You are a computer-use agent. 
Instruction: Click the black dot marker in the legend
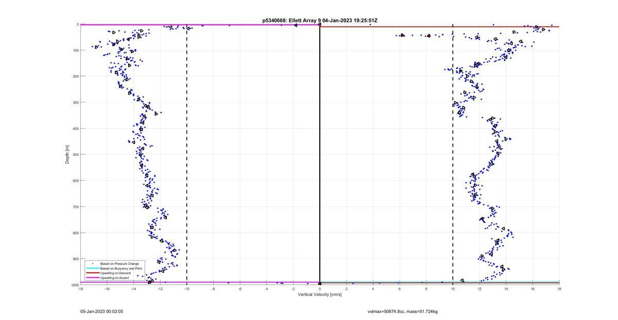coord(92,264)
